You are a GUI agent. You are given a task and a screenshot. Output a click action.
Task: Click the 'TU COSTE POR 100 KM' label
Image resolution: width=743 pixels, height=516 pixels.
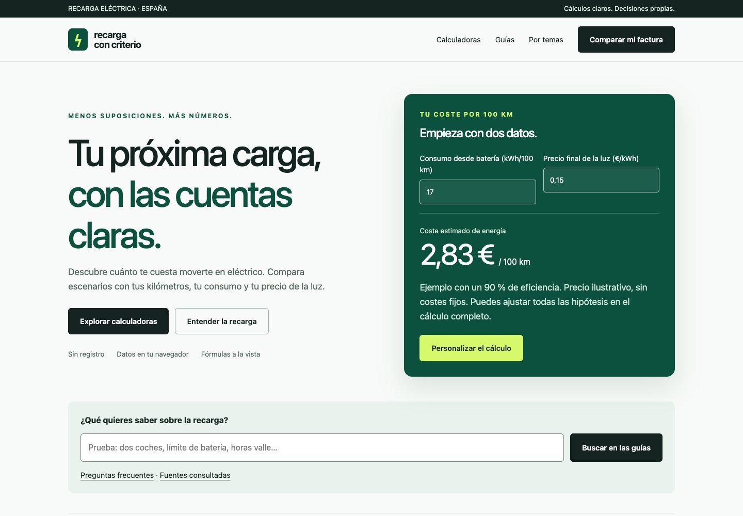[x=466, y=115]
